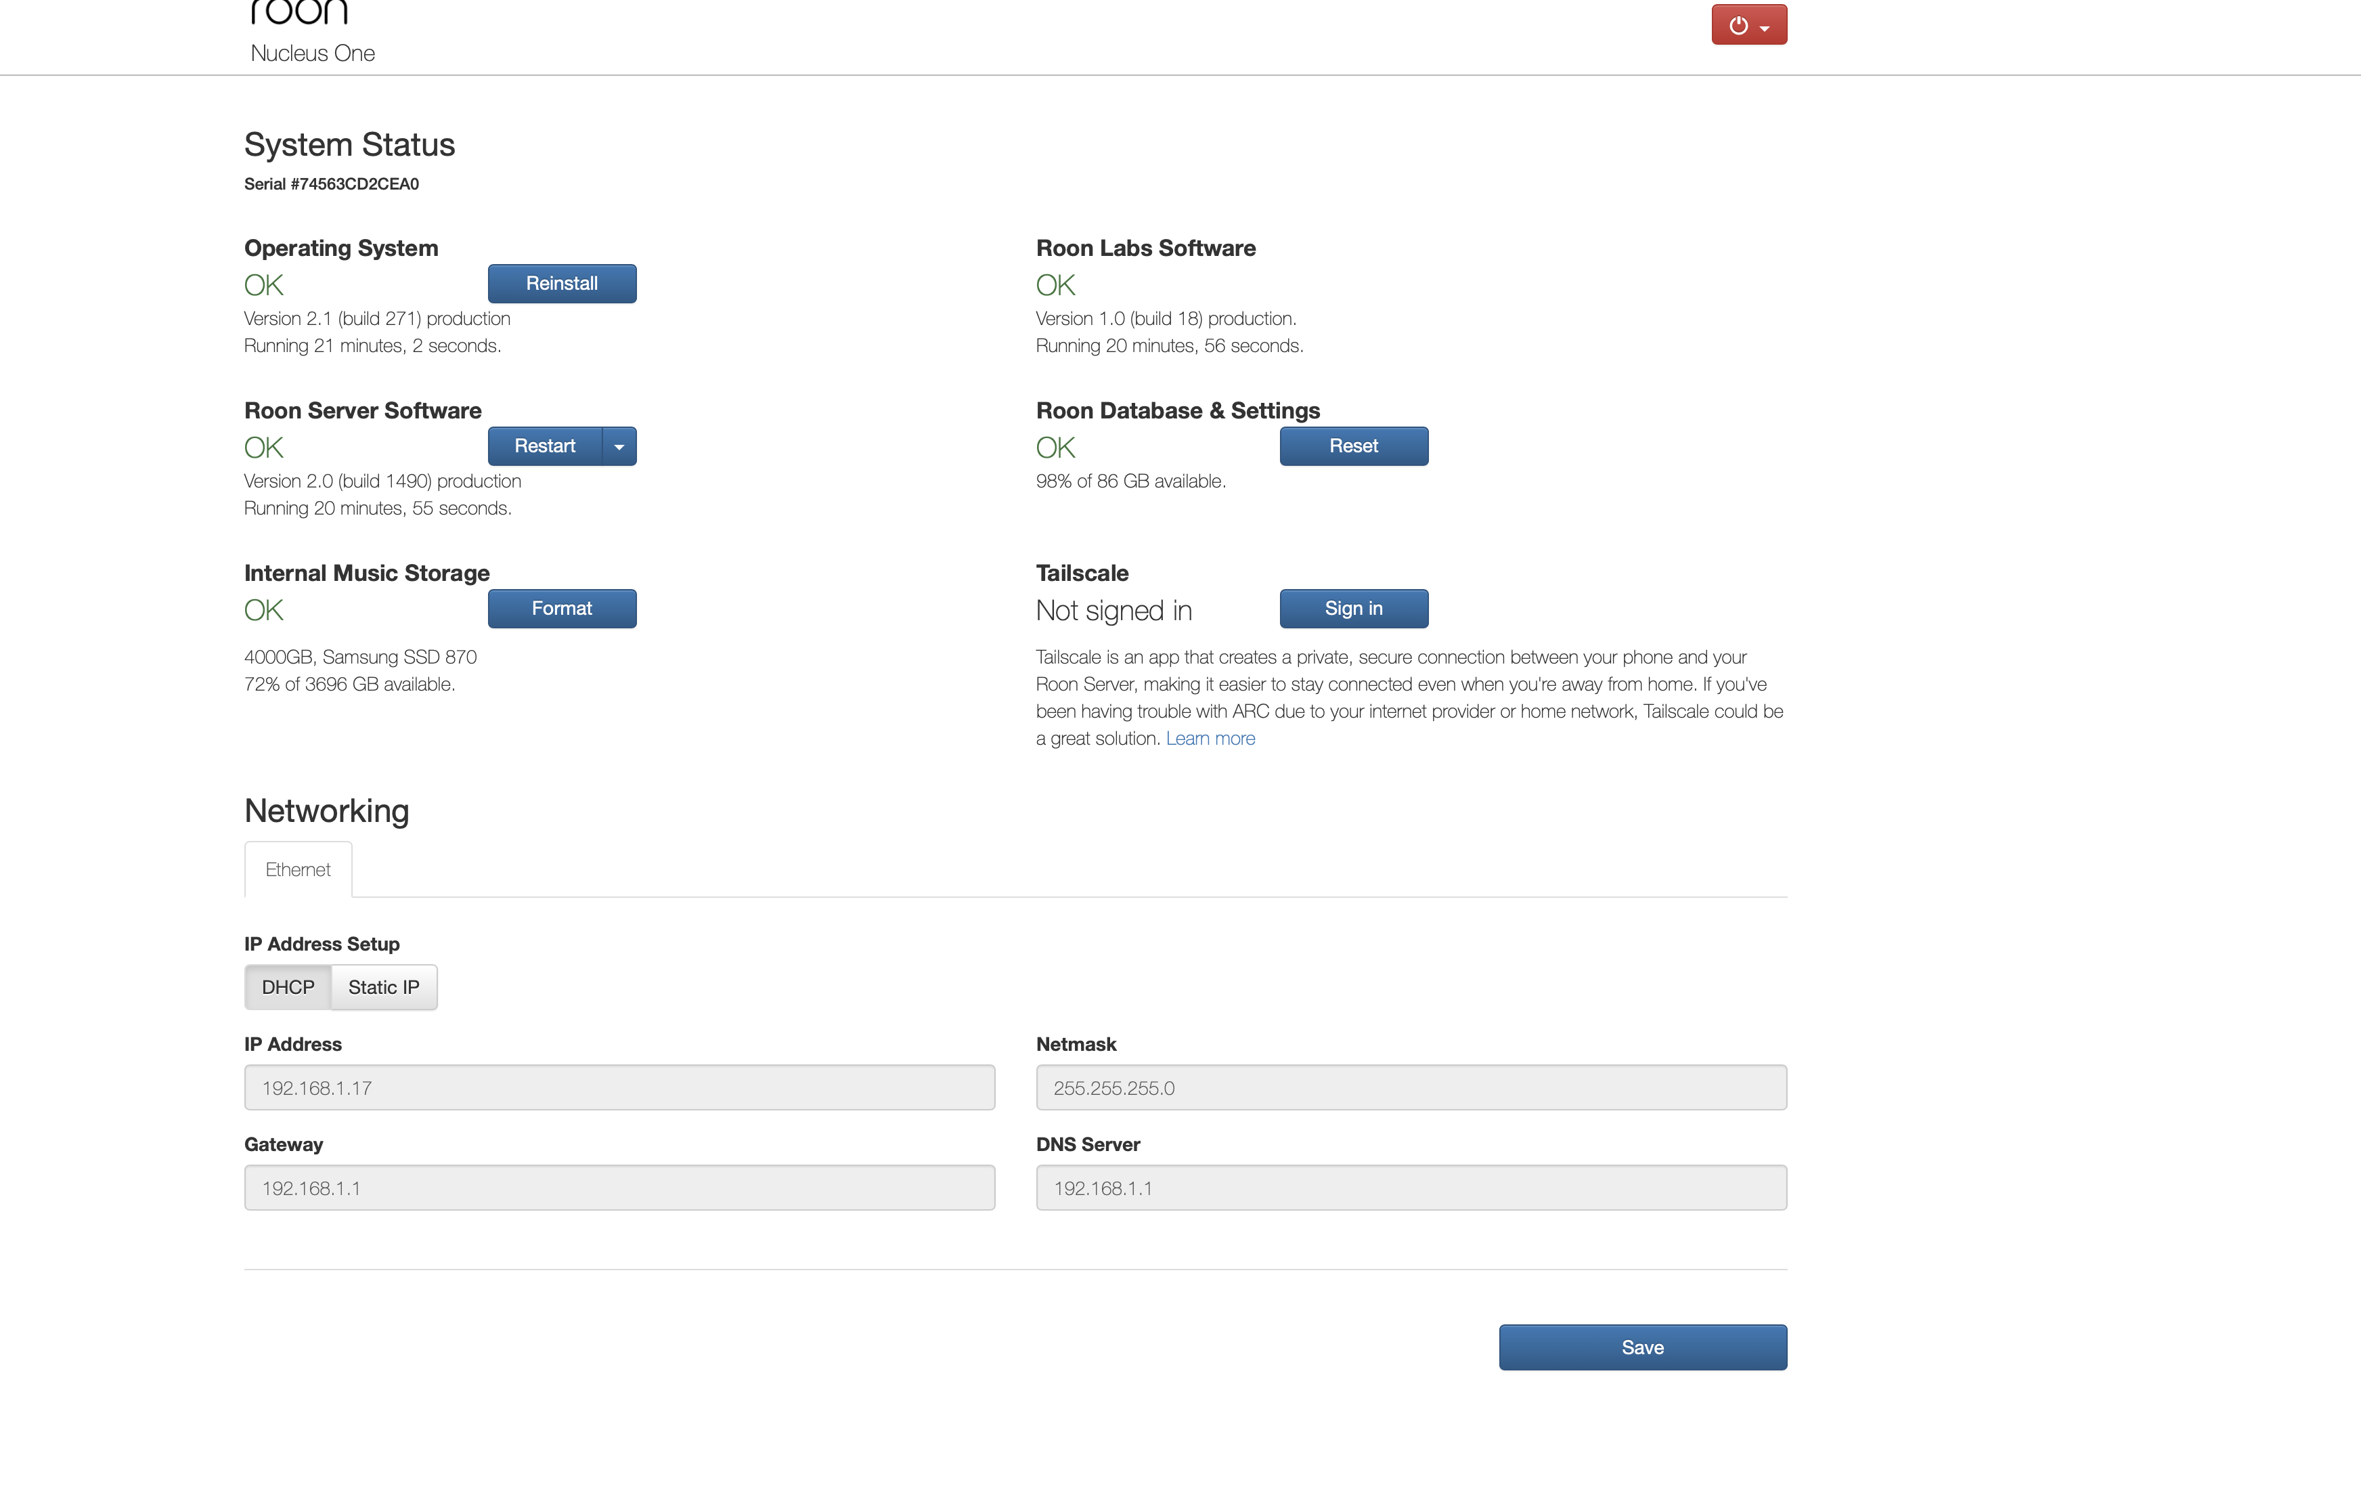Click the Nucleus One device title
The width and height of the screenshot is (2361, 1495).
tap(313, 53)
